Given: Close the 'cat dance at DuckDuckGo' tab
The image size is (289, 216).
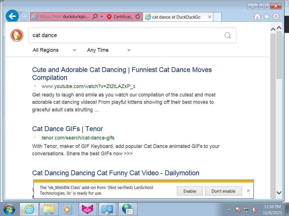Looking at the screenshot, I should (x=210, y=17).
